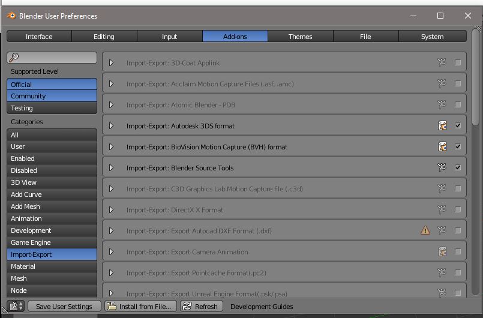Expand Atomic Blender PDB add-on details

(111, 104)
